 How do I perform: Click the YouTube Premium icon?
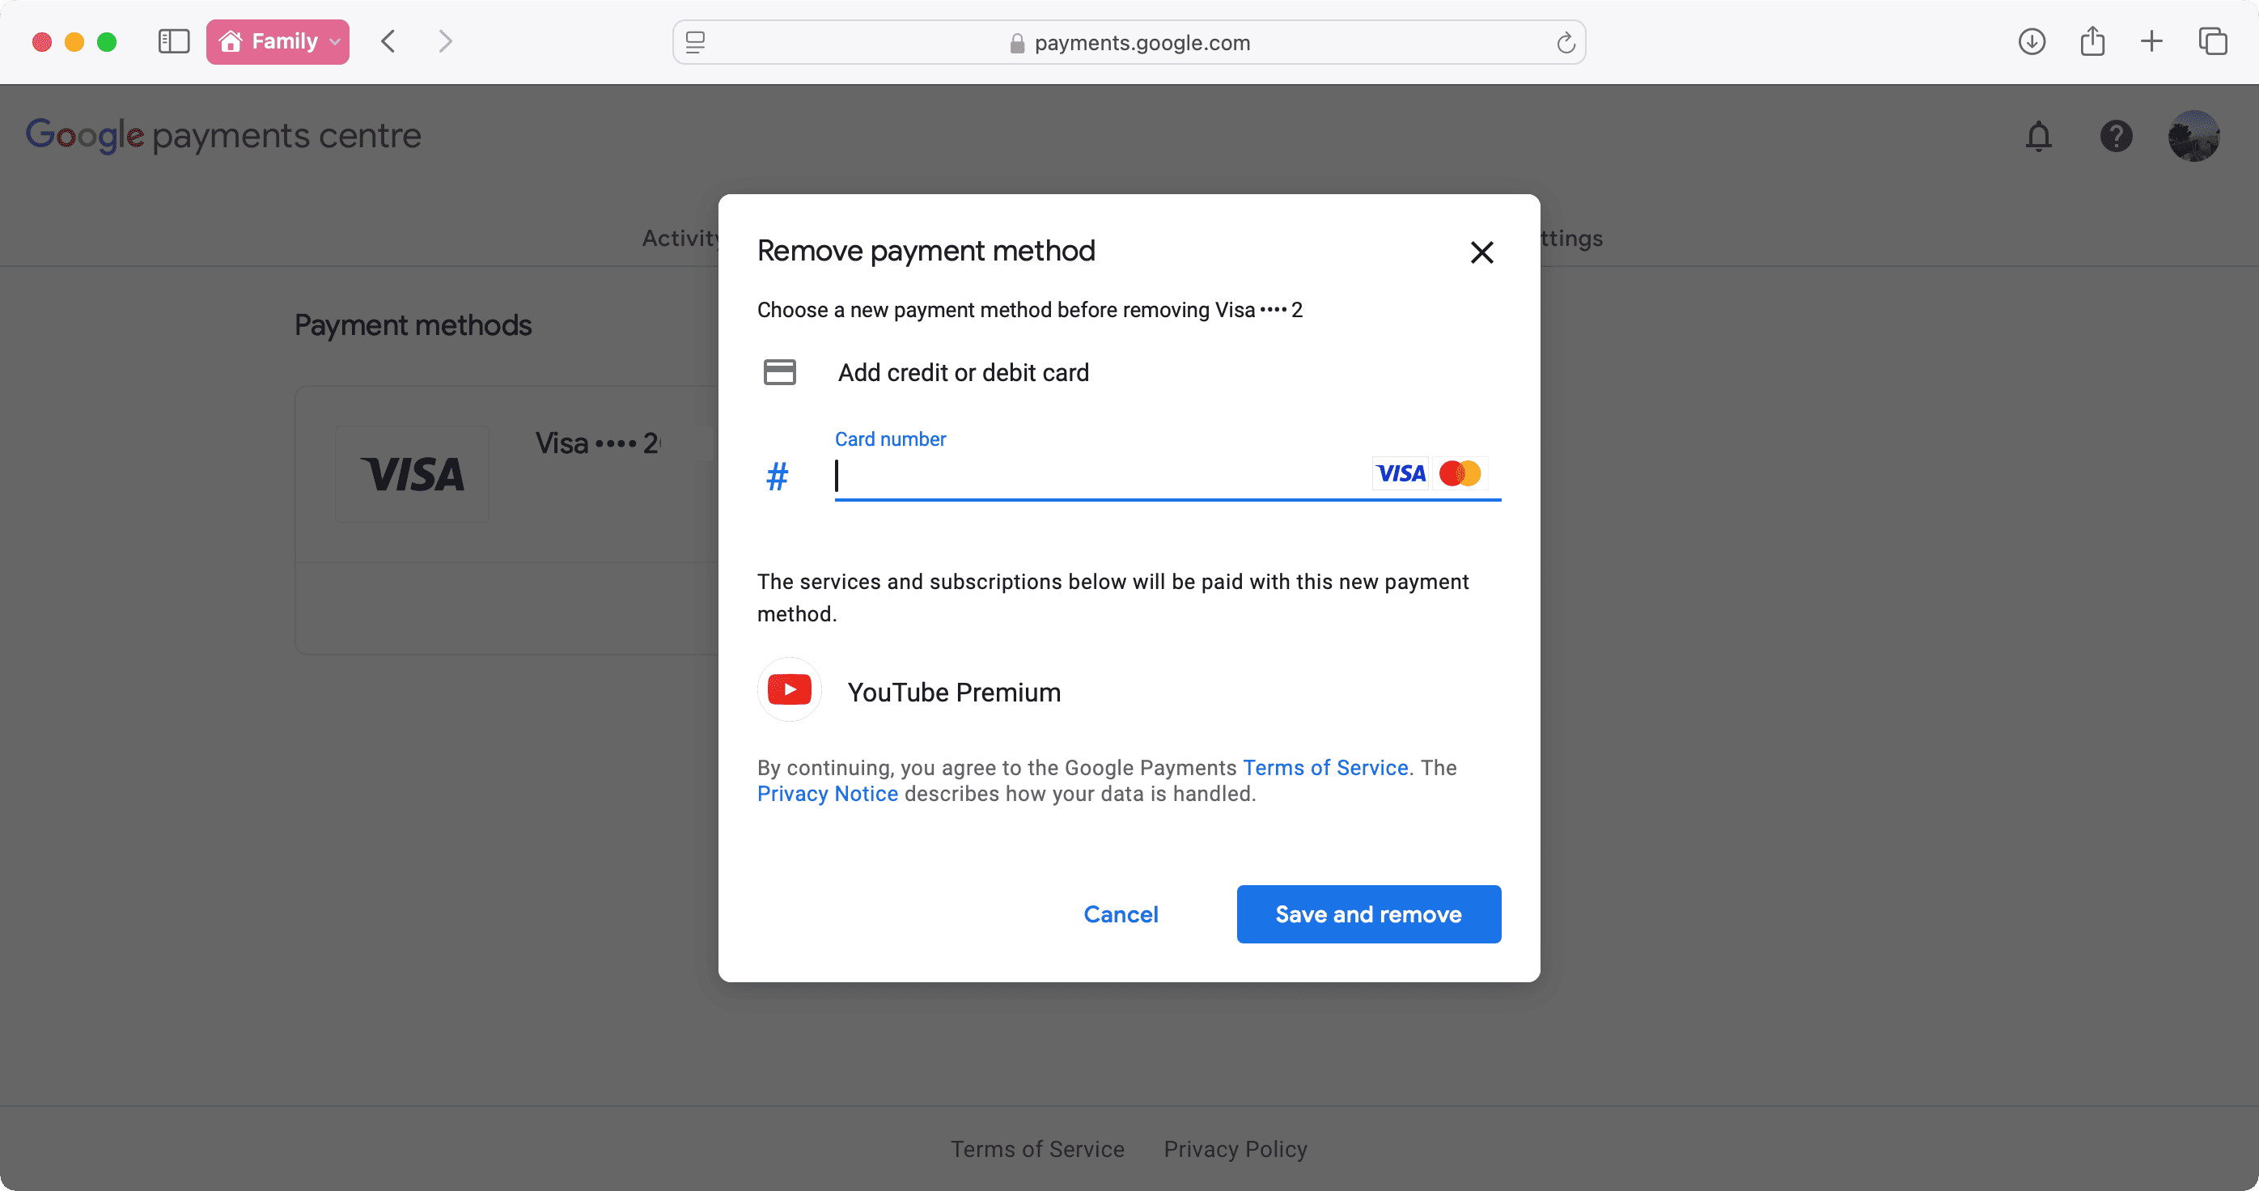click(789, 692)
